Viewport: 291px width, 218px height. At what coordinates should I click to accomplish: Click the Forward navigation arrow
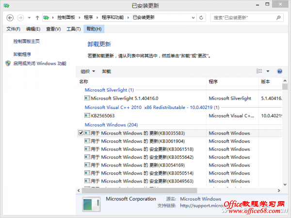pos(20,18)
